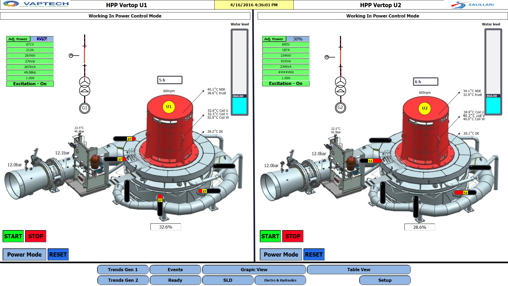Select the G1 generator symbol
Screen dimensions: 508x286
[84, 108]
